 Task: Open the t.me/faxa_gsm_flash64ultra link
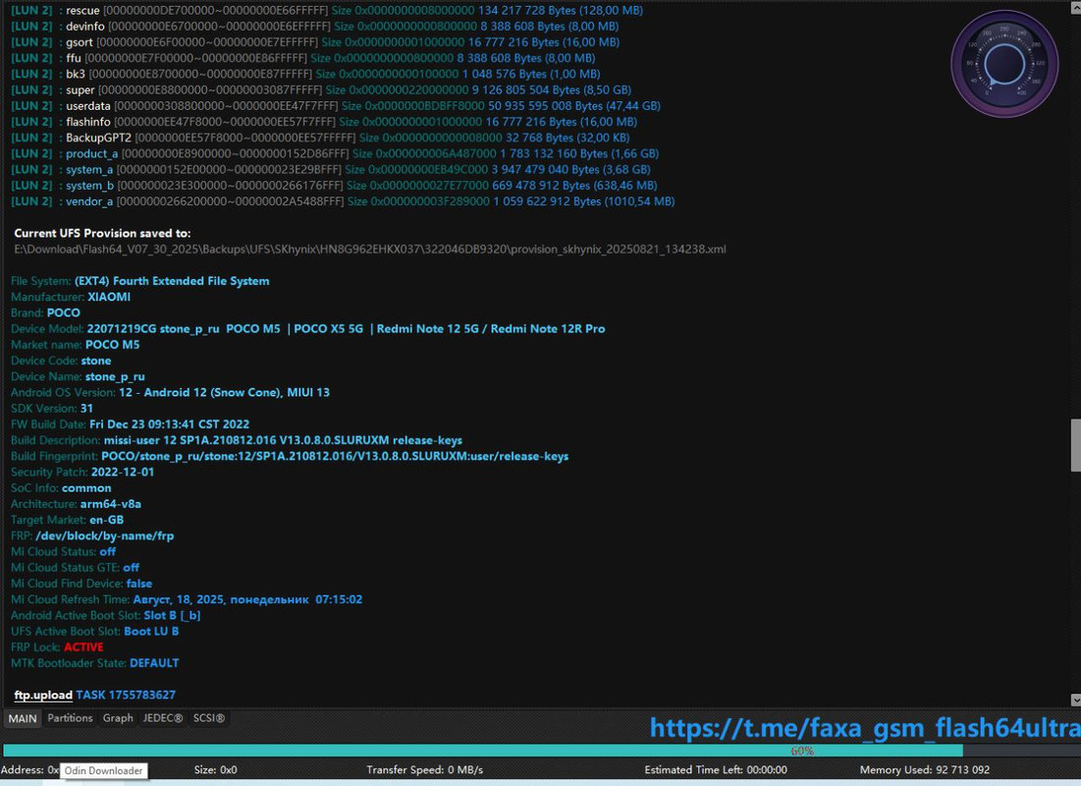(865, 727)
